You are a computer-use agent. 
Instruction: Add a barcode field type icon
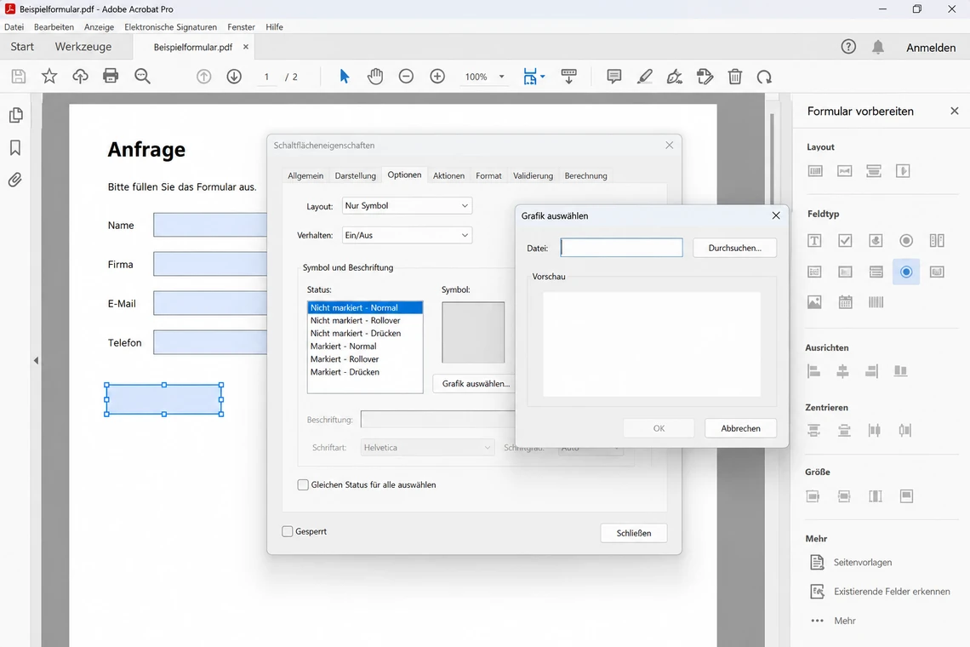876,302
